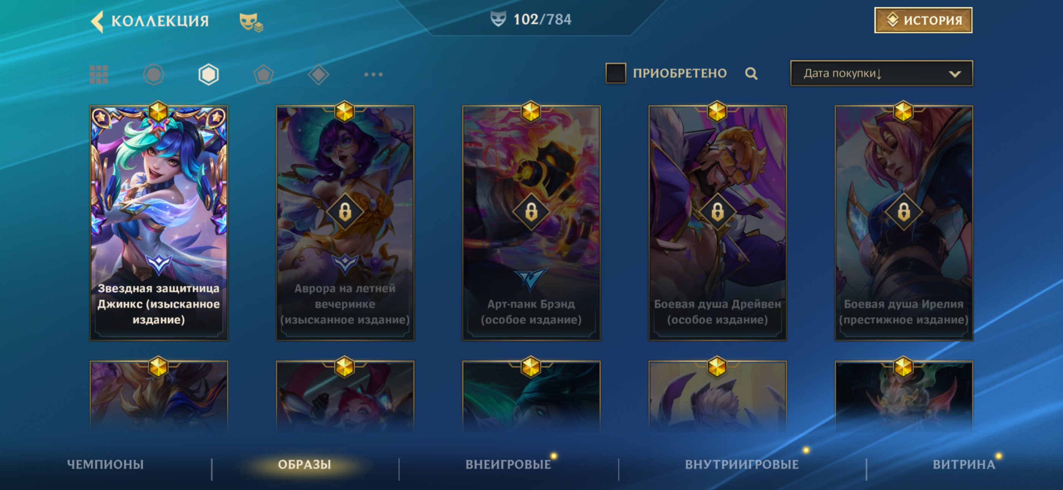Open locked Боевая душа Ирелия card

click(904, 223)
